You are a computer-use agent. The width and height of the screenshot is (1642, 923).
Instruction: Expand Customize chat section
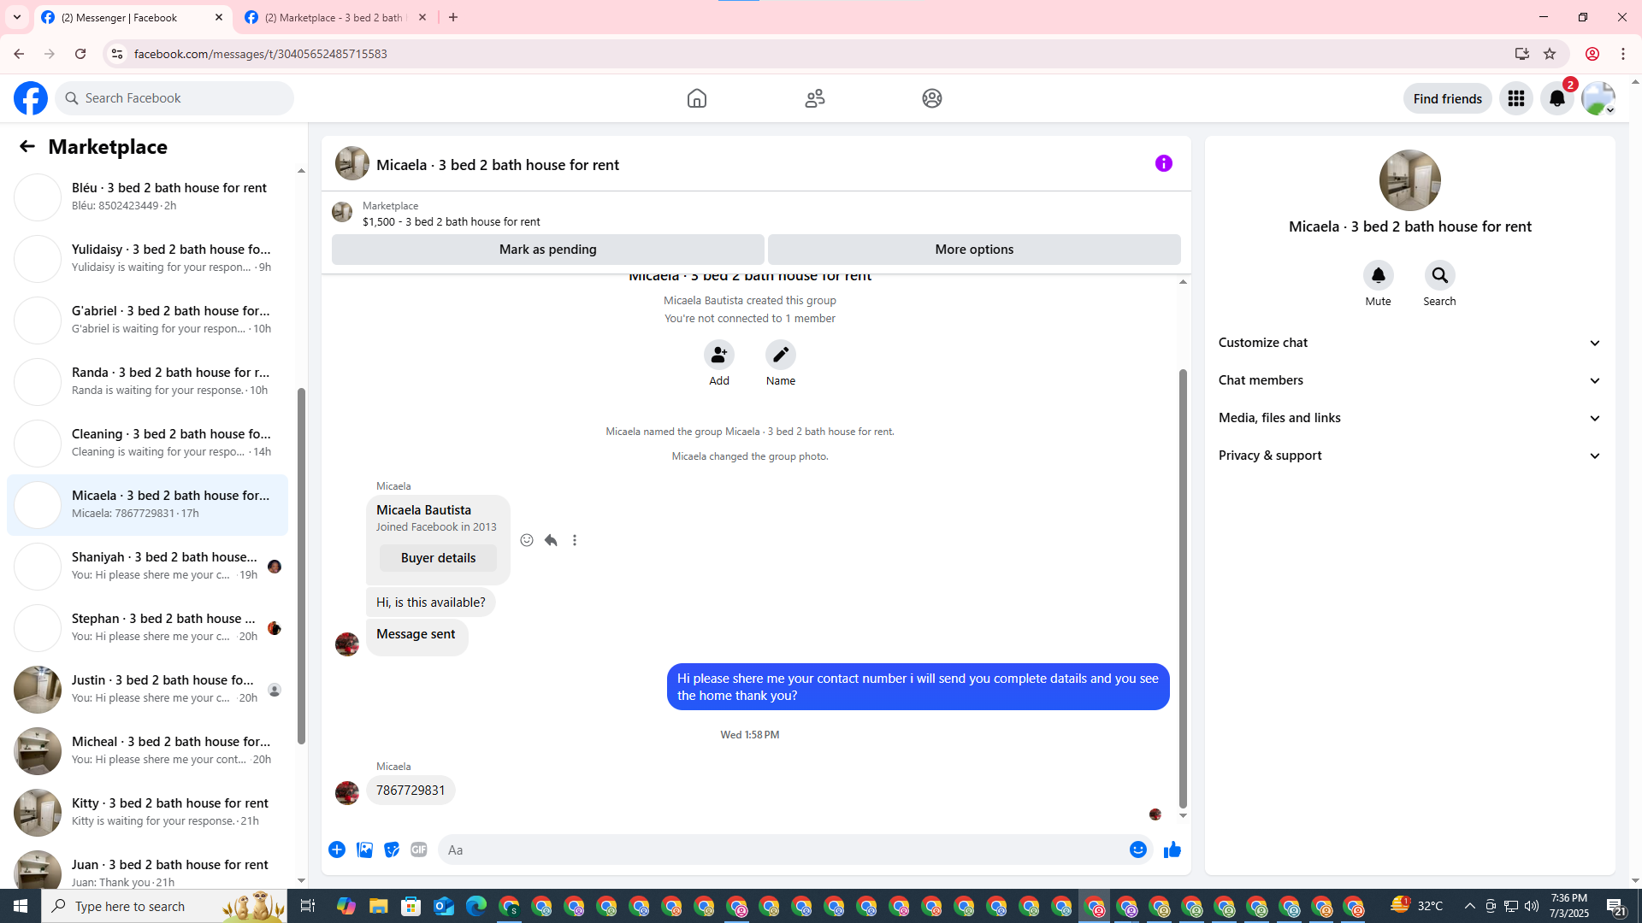1409,343
